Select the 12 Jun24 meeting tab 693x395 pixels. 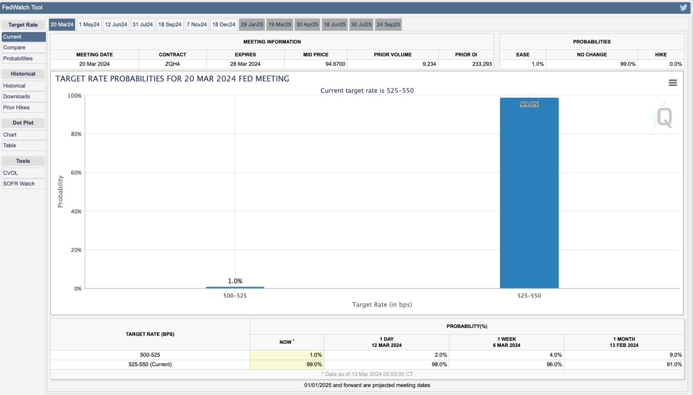coord(116,24)
